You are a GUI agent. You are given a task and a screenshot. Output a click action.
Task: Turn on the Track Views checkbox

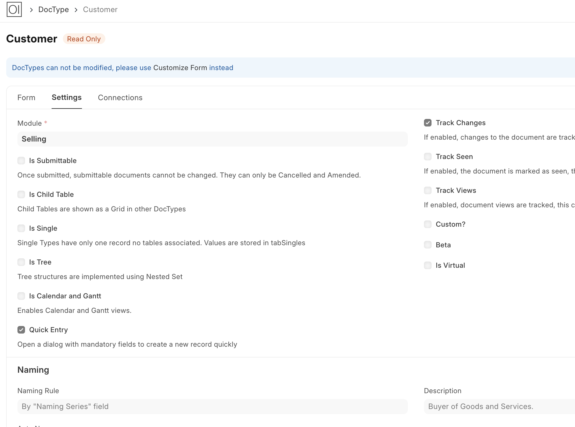point(428,190)
